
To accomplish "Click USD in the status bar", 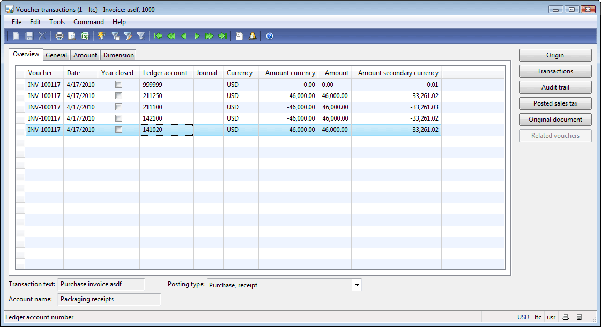I will (x=523, y=317).
